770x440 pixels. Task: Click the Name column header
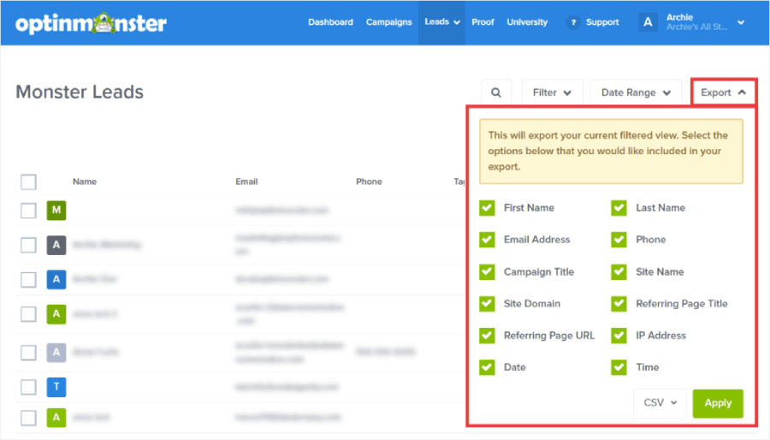(x=85, y=181)
